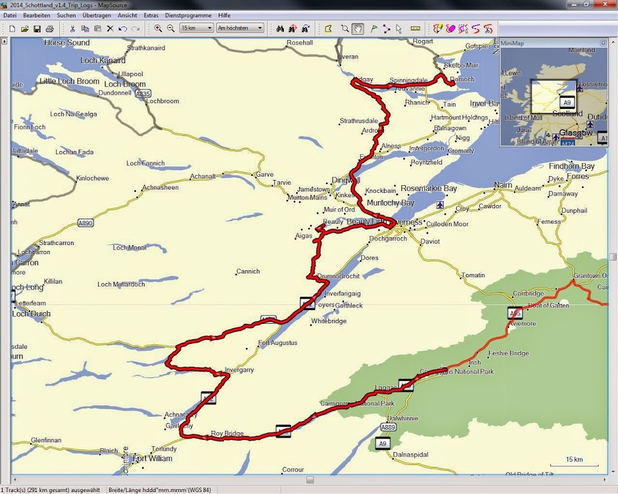This screenshot has height=494, width=618.
Task: Close the MiniMap panel
Action: point(603,43)
